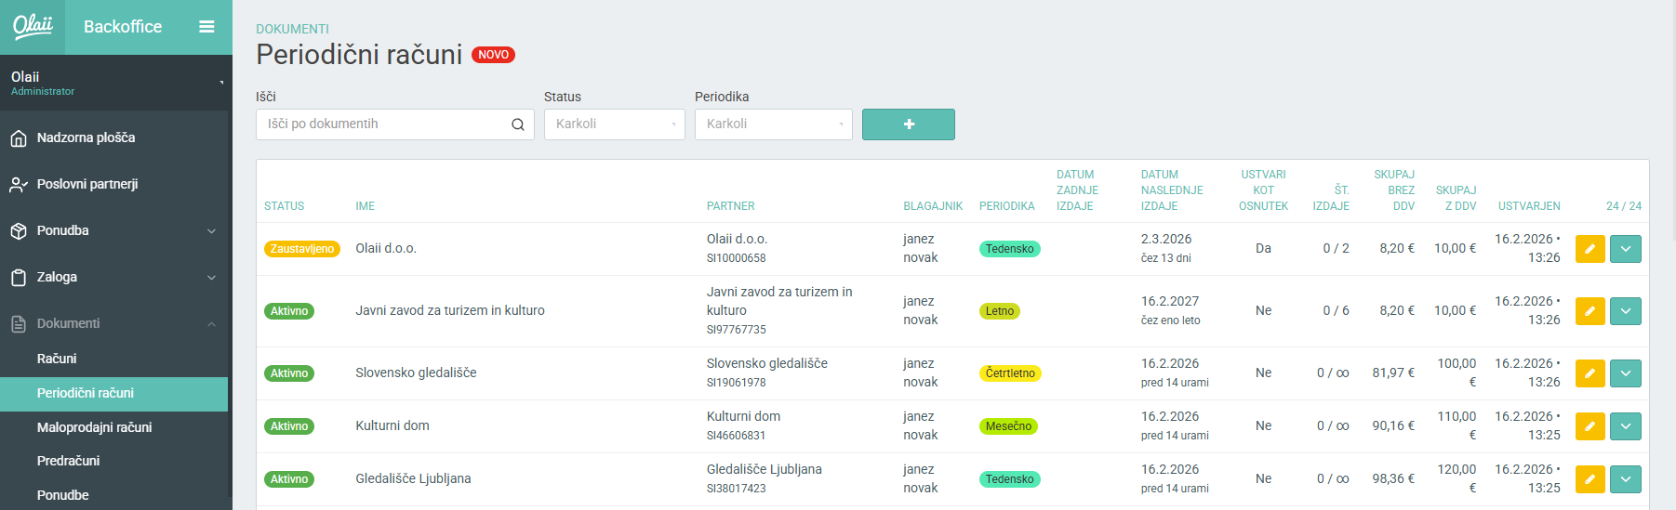The height and width of the screenshot is (510, 1676).
Task: Click edit pencil for Gledališče Ljubljana
Action: 1590,479
